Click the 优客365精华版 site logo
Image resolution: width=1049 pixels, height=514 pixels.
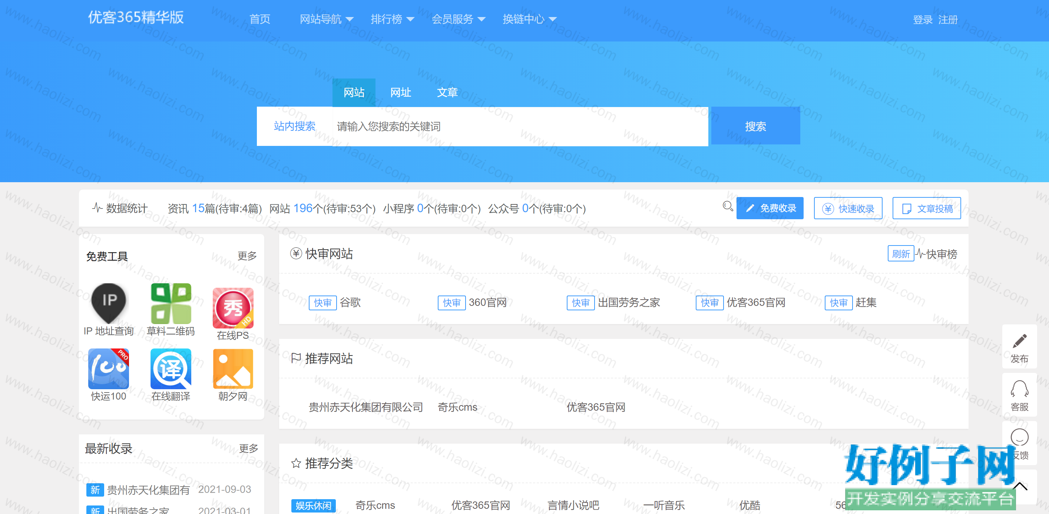[x=136, y=18]
